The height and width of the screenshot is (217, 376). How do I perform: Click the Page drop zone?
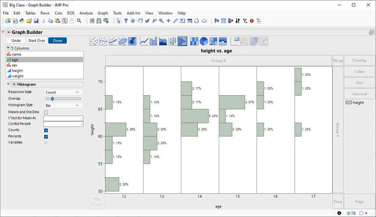pyautogui.click(x=359, y=202)
